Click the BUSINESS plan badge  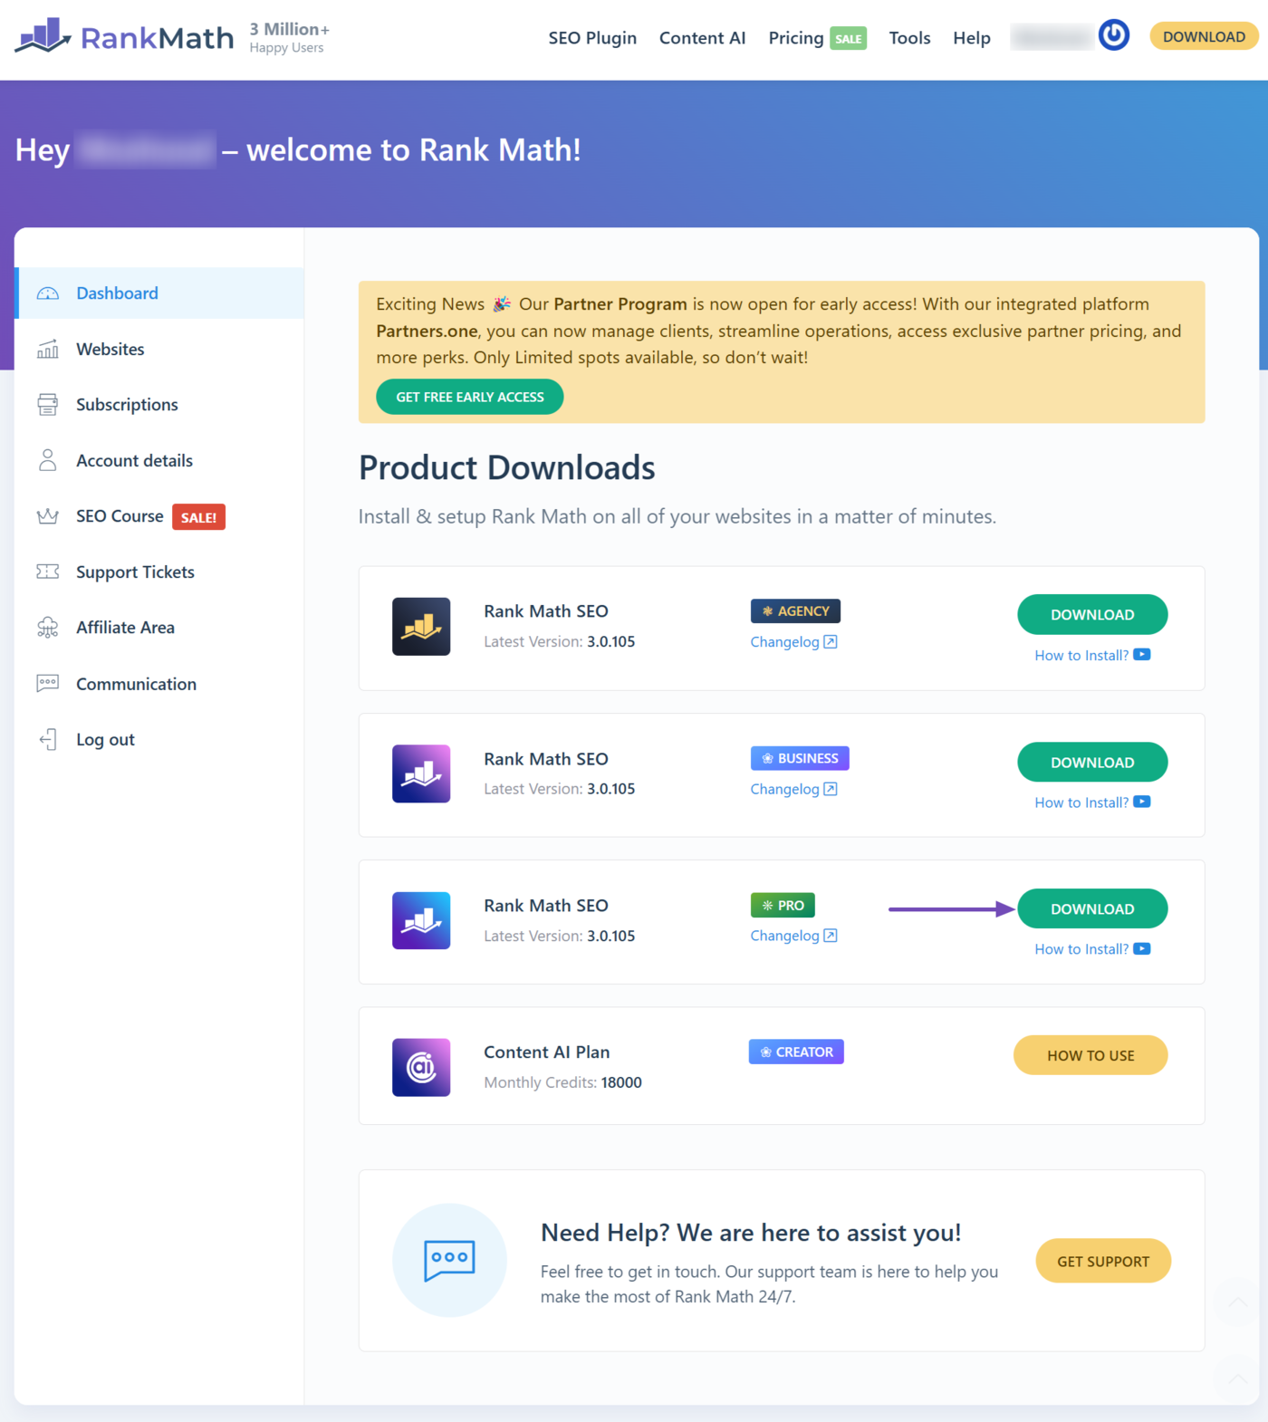coord(800,758)
